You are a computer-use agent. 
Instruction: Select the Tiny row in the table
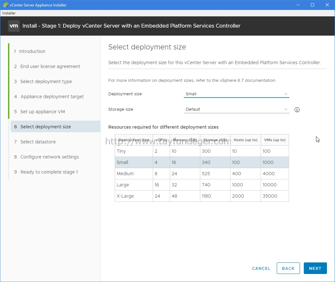click(202, 151)
